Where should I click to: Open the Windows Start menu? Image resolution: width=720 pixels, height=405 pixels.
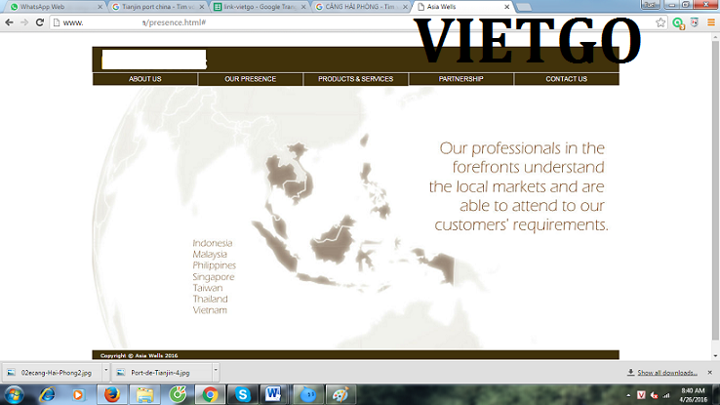[15, 394]
